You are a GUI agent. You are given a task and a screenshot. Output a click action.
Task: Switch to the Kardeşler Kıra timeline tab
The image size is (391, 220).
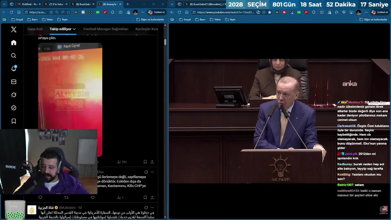(147, 29)
